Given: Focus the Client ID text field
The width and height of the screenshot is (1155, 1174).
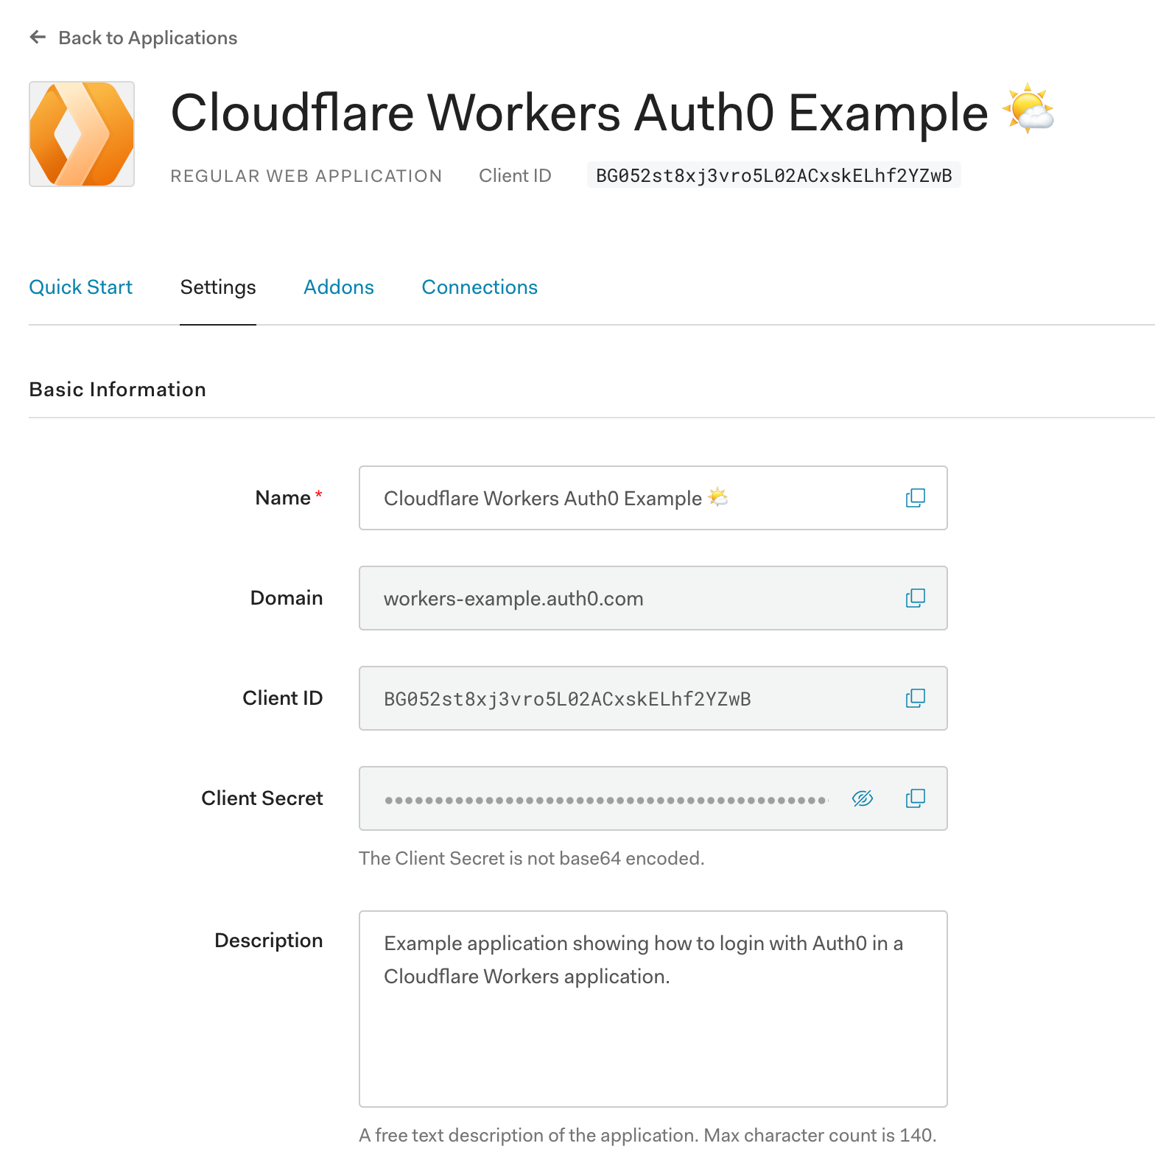Looking at the screenshot, I should [x=626, y=698].
